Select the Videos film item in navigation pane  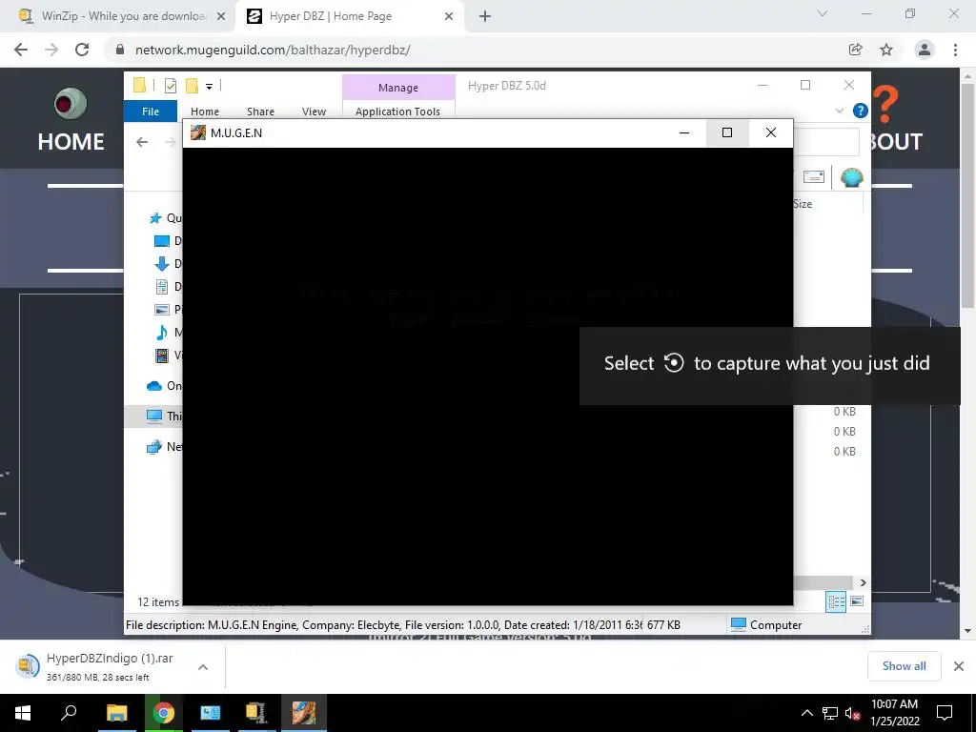[x=167, y=356]
